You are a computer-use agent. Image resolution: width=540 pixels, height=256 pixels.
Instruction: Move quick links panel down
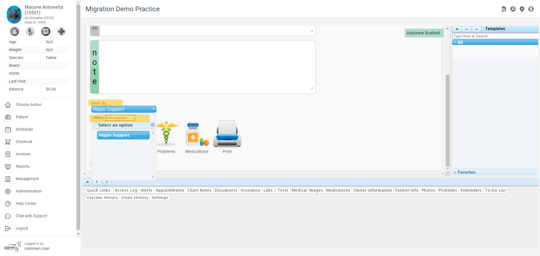107,182
